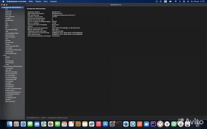Screen dimensions: 207x129
Task: Collapse Аппаратное обеспечение tree chevron
Action: tap(2, 7)
